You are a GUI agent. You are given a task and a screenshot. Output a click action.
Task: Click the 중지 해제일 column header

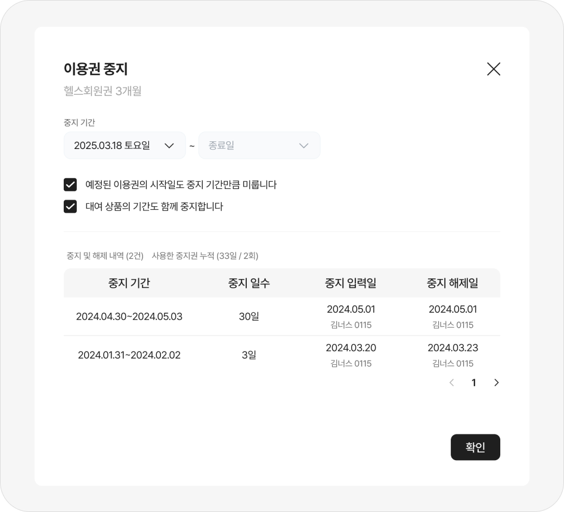point(453,283)
